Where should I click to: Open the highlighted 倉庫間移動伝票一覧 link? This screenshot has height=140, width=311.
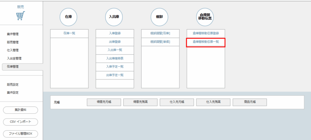tap(206, 42)
